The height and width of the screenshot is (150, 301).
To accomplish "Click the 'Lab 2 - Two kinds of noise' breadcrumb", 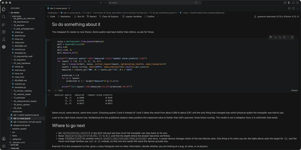I will (x=116, y=13).
